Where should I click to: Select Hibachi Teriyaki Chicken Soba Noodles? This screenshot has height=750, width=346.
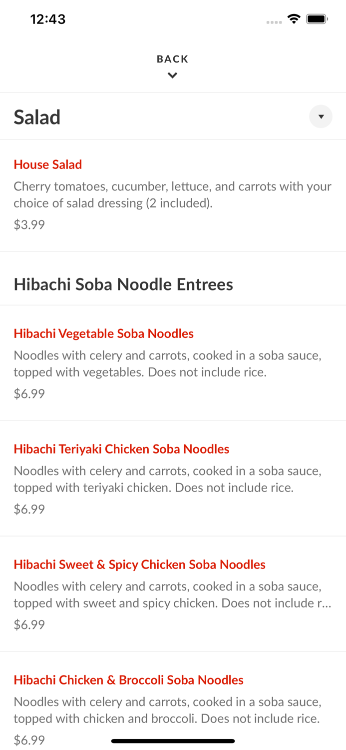(x=121, y=448)
